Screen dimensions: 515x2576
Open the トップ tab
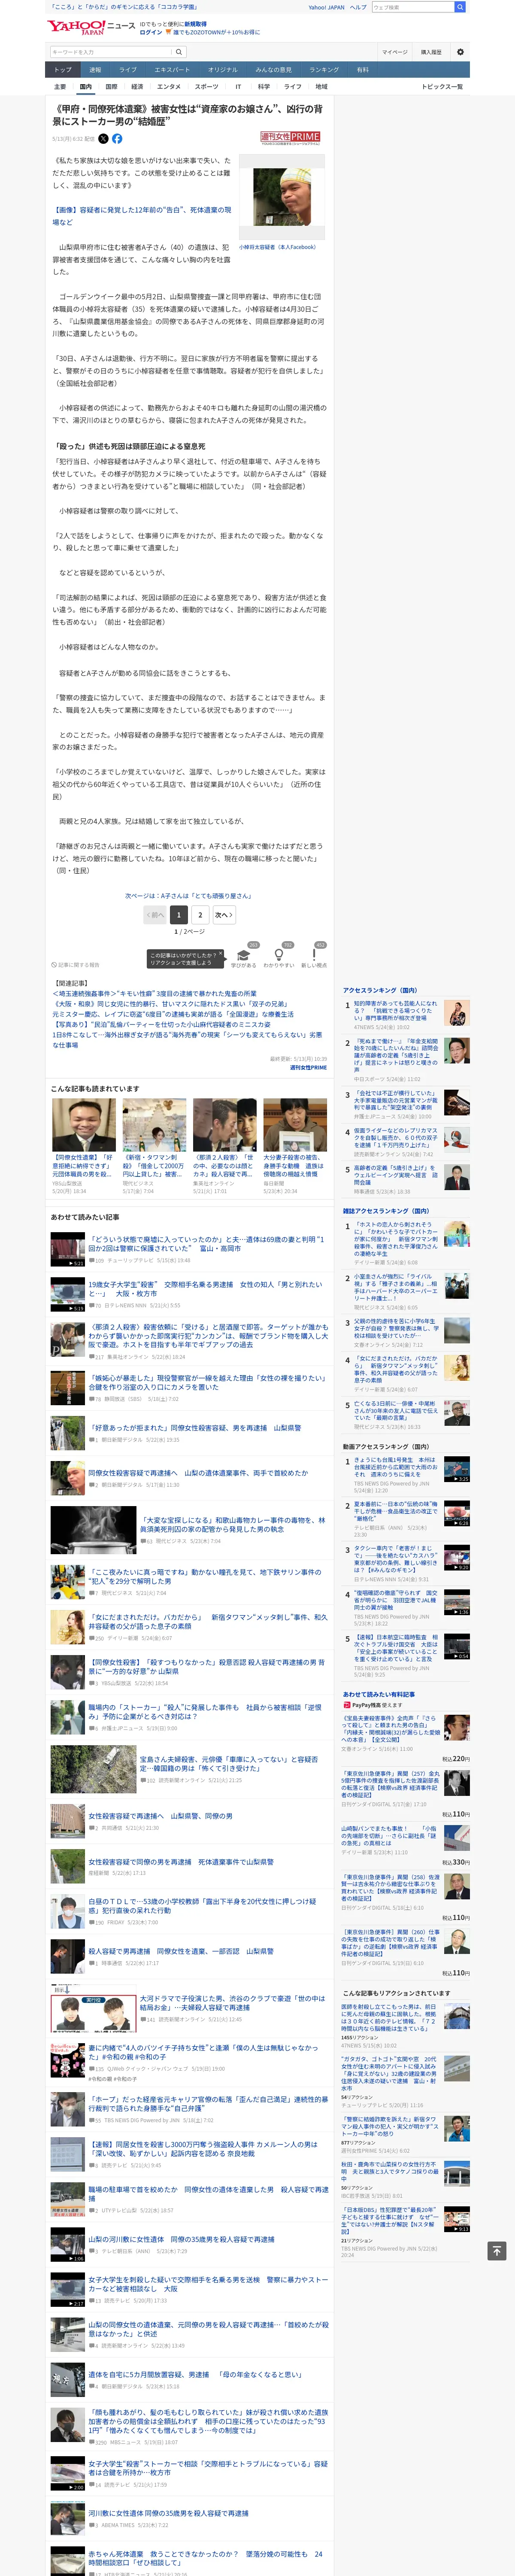click(x=63, y=70)
